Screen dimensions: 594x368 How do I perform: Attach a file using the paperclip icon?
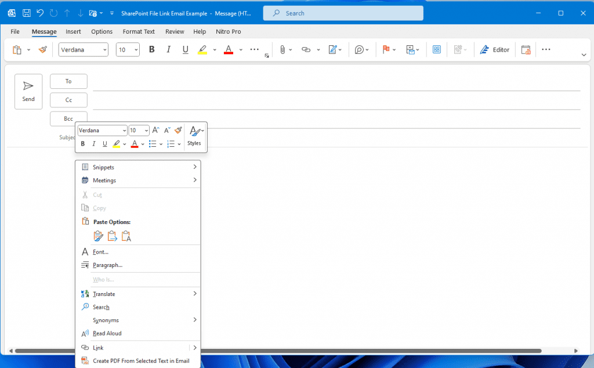(x=282, y=49)
